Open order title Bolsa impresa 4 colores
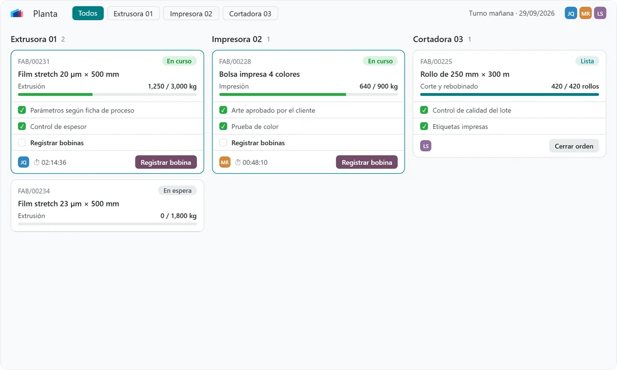Screen dimensions: 617x370 pos(259,74)
